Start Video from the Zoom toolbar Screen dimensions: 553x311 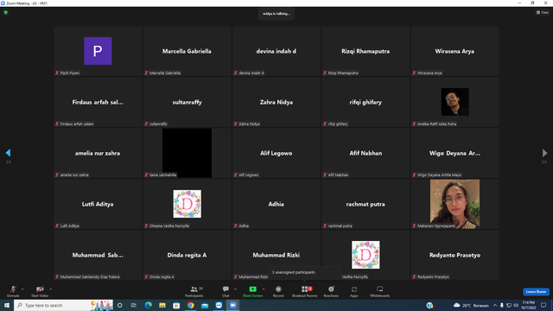click(40, 291)
